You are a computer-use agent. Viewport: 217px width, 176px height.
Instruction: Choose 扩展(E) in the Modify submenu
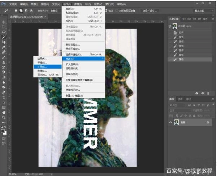coord(42,67)
